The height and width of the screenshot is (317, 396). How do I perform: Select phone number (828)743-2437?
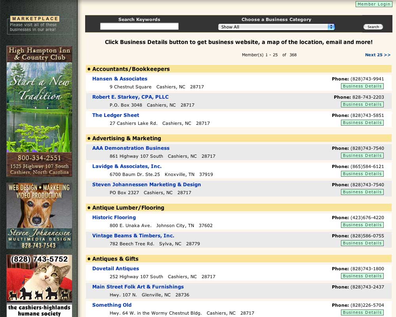pos(367,286)
